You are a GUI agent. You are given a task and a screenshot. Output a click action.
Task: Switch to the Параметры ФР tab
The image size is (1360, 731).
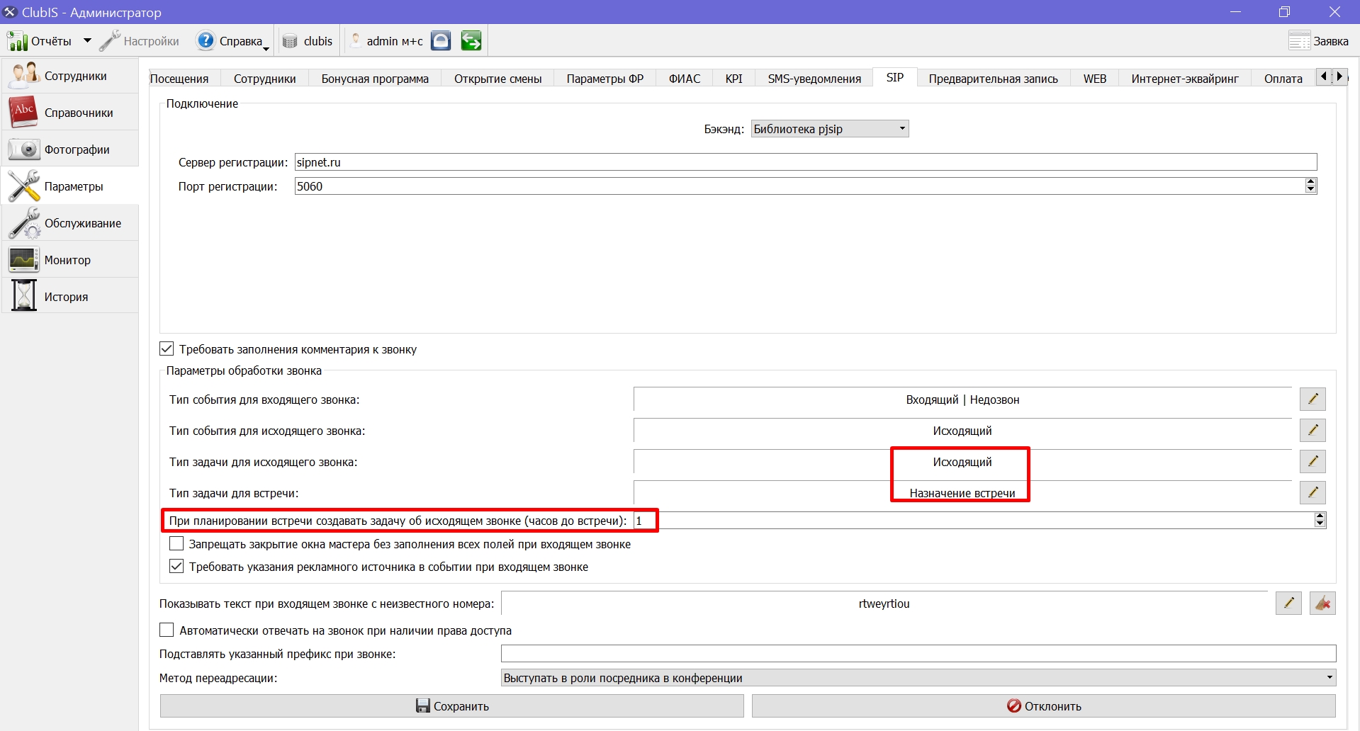coord(605,79)
